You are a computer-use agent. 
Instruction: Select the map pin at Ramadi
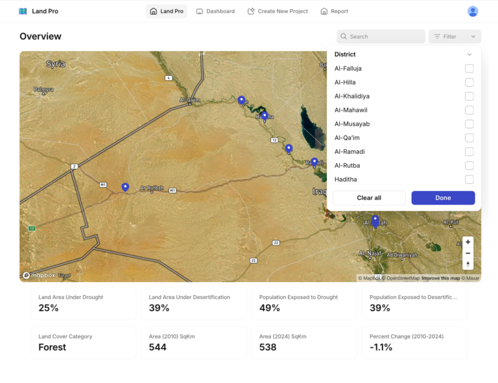pos(314,162)
